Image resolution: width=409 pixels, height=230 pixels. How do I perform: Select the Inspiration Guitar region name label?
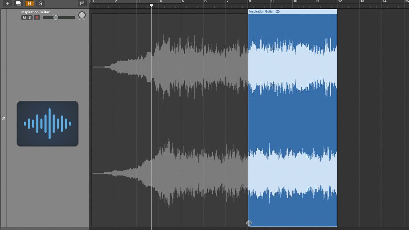coord(261,11)
